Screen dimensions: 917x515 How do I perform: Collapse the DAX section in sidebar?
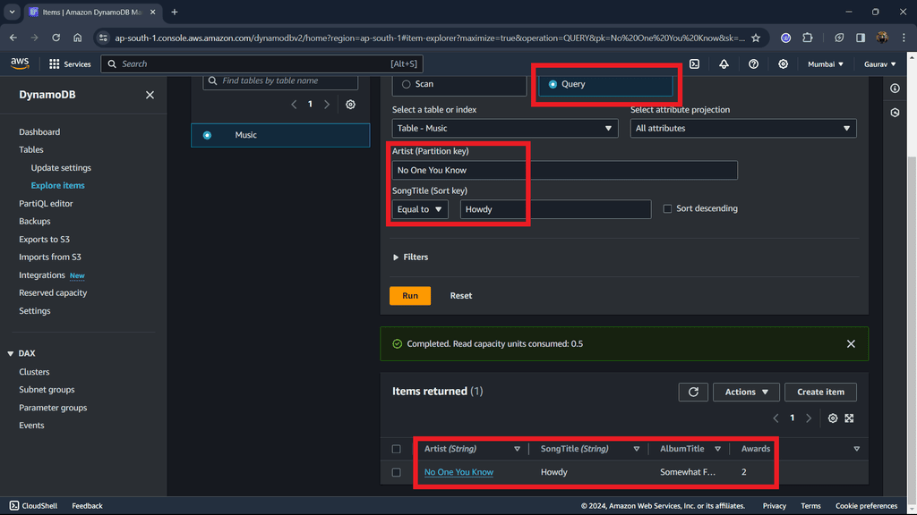[x=11, y=354]
